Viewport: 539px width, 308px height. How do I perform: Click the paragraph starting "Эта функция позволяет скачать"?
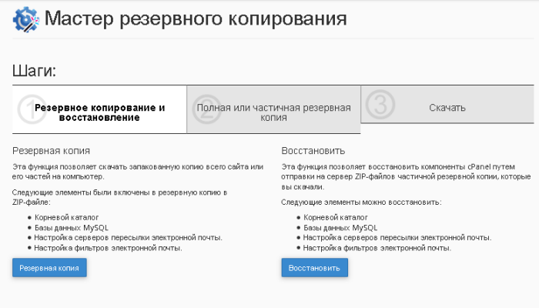pos(138,172)
